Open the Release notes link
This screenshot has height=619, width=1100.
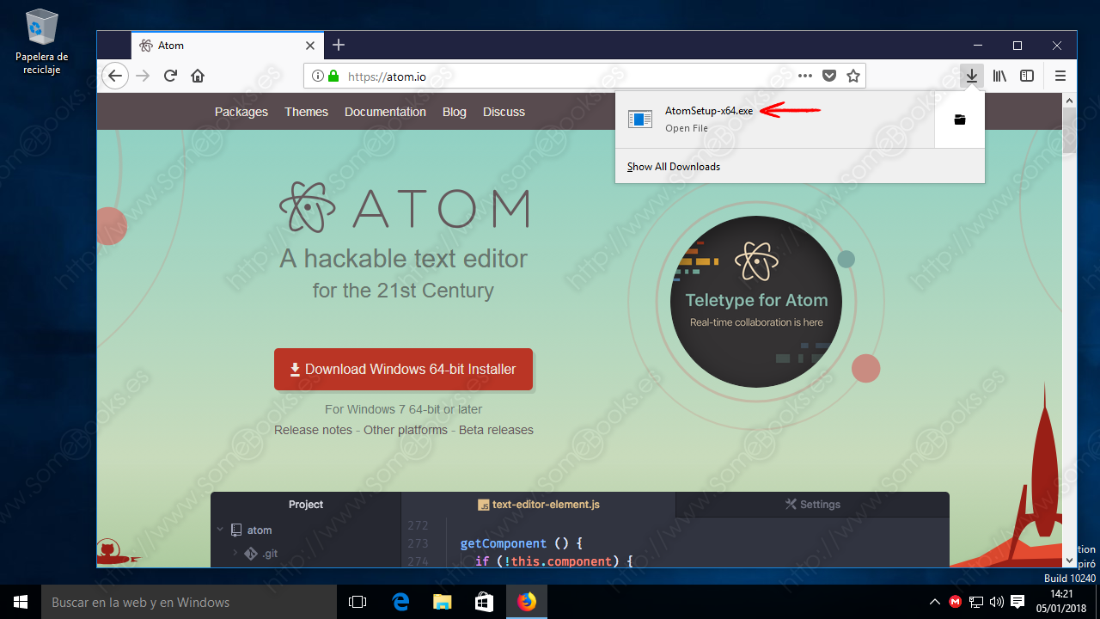click(x=313, y=430)
